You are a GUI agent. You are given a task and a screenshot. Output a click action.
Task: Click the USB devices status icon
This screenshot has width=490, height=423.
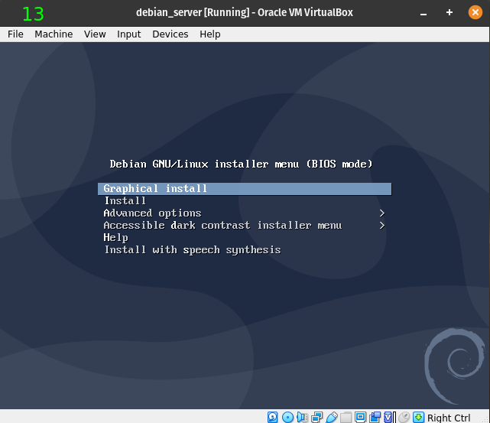click(332, 417)
